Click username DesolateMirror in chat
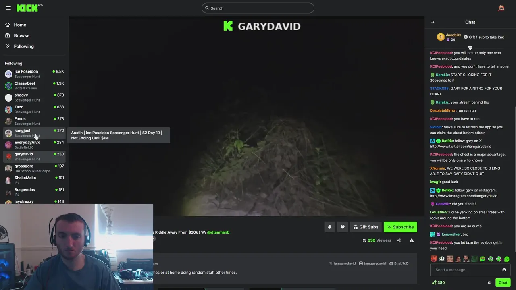Image resolution: width=516 pixels, height=290 pixels. tap(443, 110)
